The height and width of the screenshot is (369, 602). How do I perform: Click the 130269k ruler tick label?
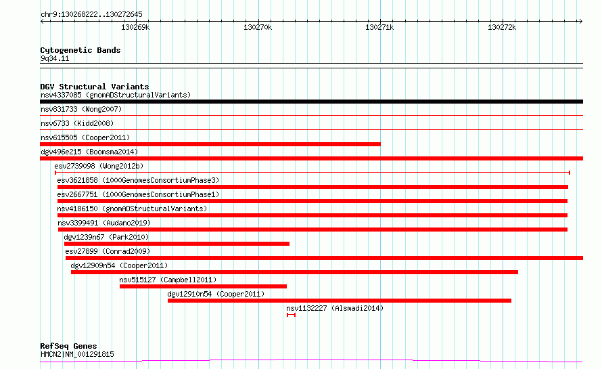coord(135,27)
